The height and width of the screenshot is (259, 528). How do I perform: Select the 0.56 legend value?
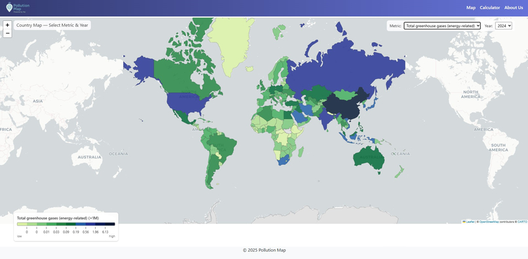[85, 232]
